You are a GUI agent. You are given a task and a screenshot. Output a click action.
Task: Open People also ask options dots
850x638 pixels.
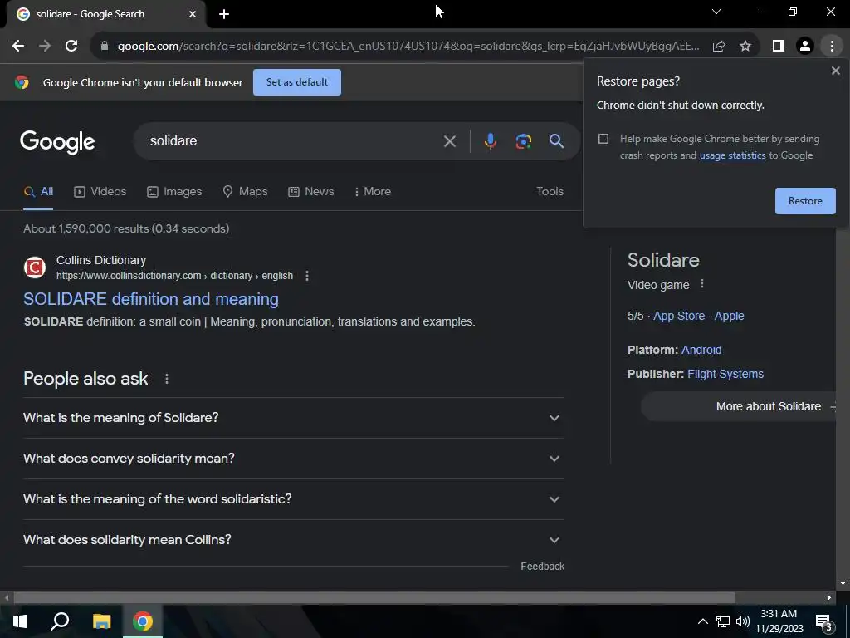[166, 379]
